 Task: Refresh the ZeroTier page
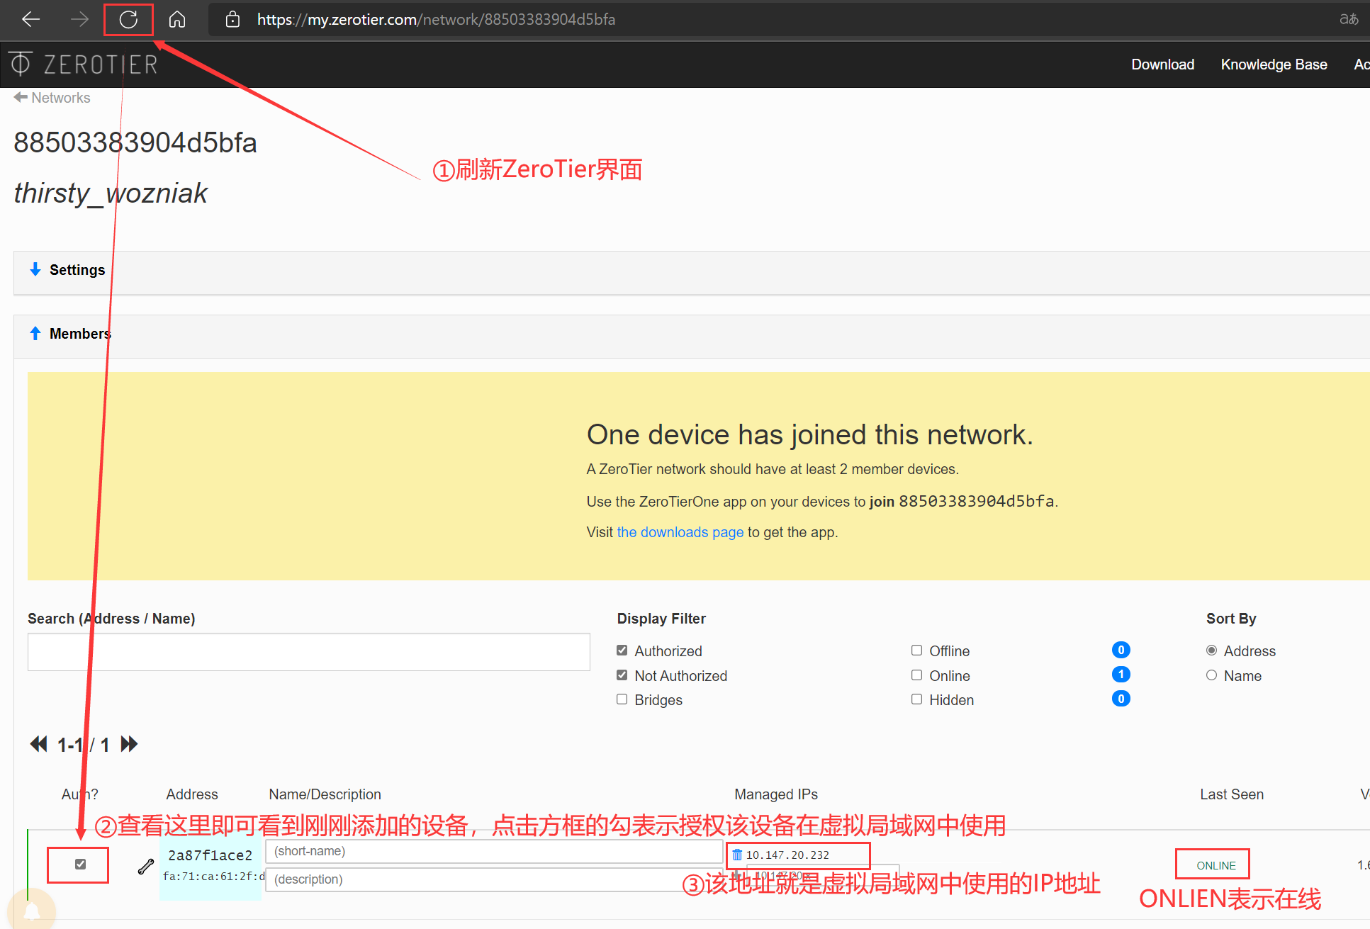(x=128, y=19)
